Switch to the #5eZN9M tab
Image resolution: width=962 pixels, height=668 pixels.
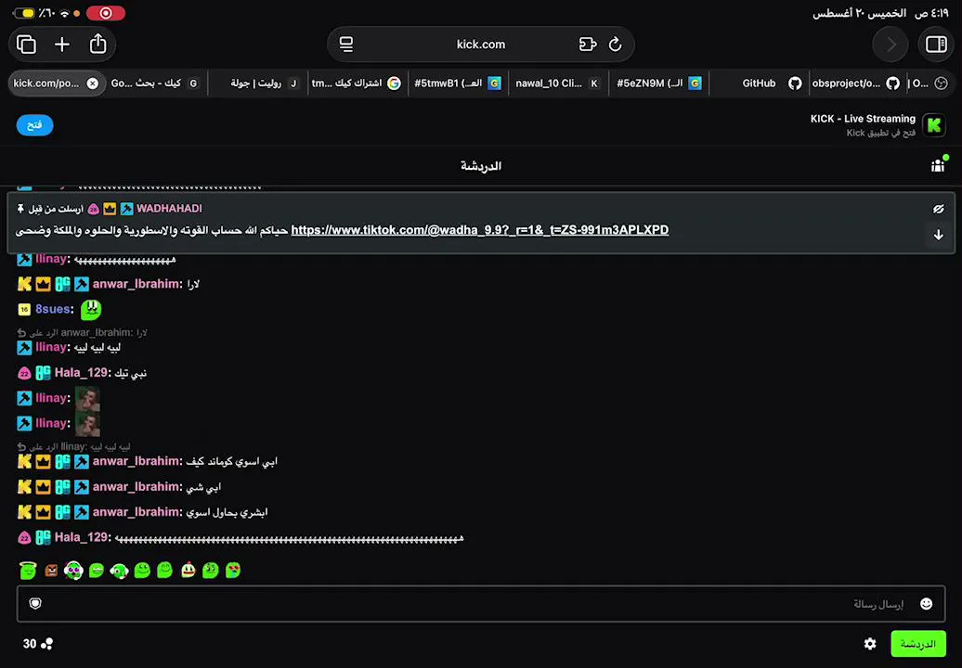[658, 83]
